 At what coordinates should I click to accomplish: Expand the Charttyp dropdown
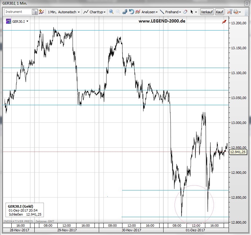coord(95,12)
